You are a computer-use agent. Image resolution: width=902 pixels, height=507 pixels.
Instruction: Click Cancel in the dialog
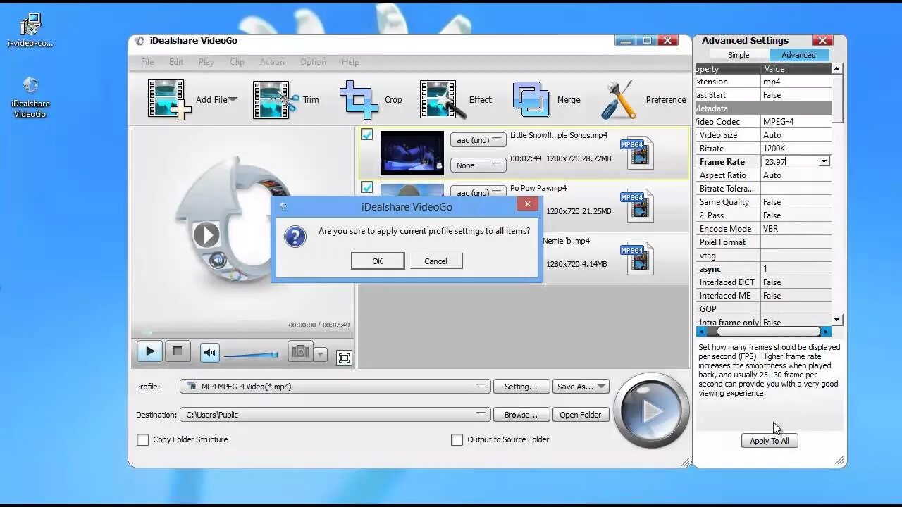click(x=435, y=261)
